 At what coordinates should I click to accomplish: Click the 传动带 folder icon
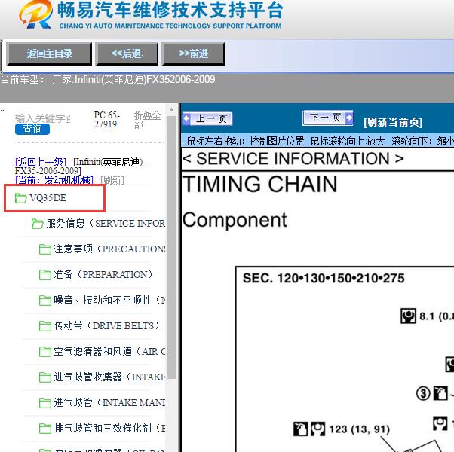(x=45, y=326)
